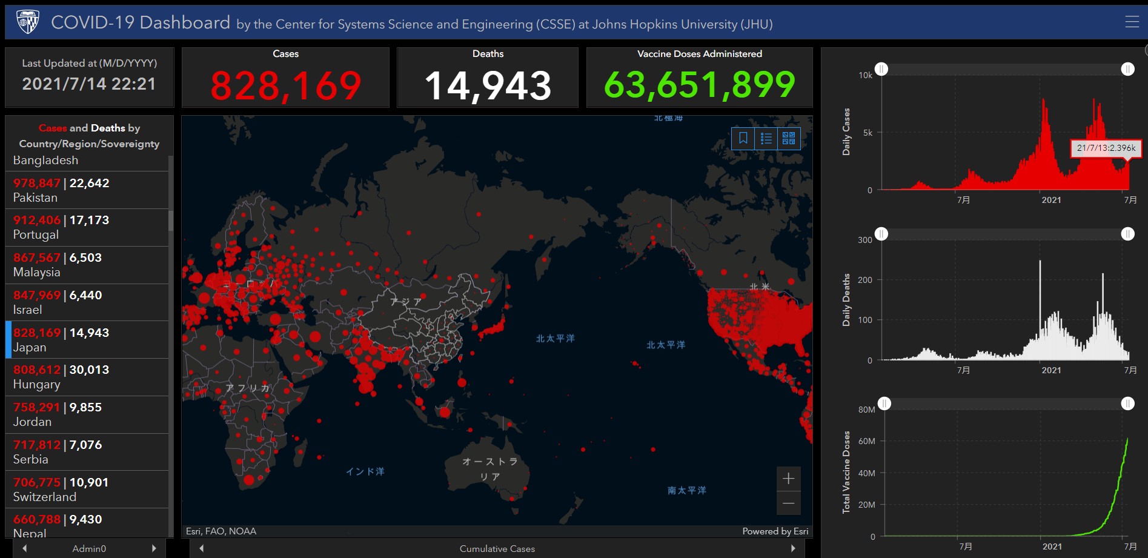Click the Admin0 tab label
Viewport: 1148px width, 558px height.
click(89, 548)
